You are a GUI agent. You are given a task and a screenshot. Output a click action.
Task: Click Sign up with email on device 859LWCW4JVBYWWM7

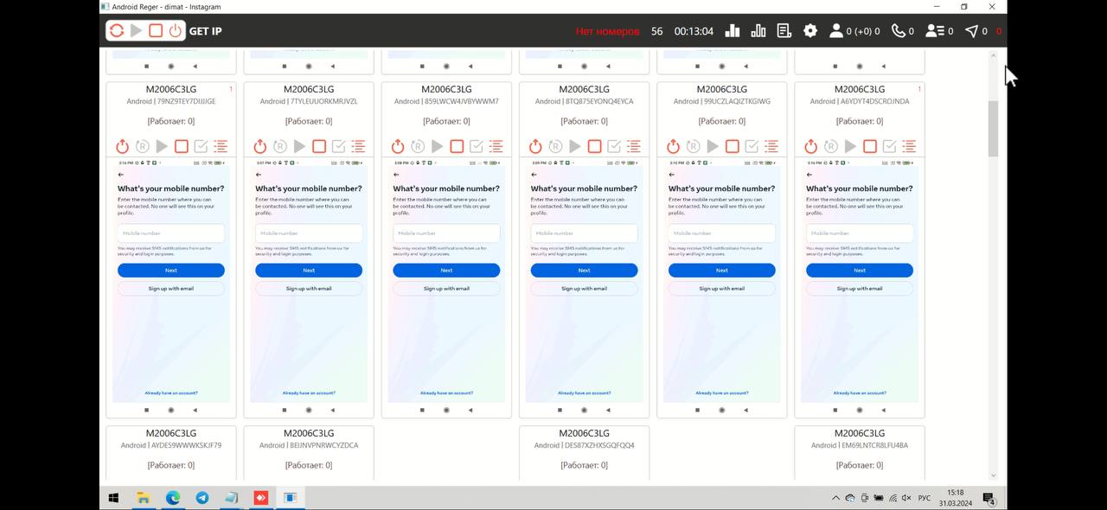[446, 289]
